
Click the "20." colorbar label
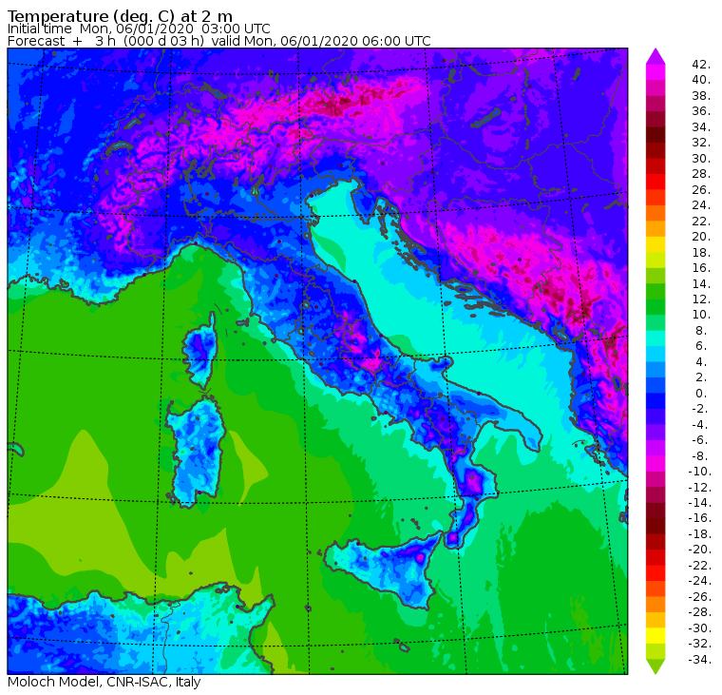701,237
